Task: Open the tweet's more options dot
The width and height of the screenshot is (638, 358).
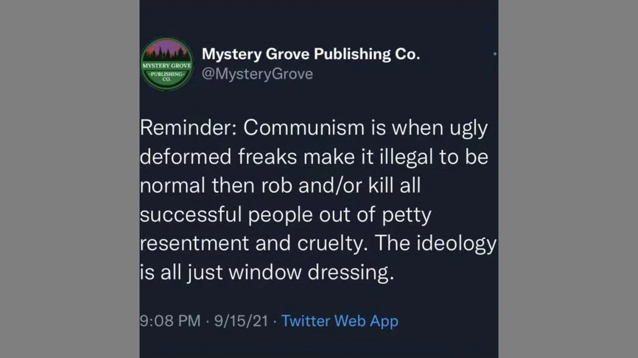Action: (x=494, y=53)
